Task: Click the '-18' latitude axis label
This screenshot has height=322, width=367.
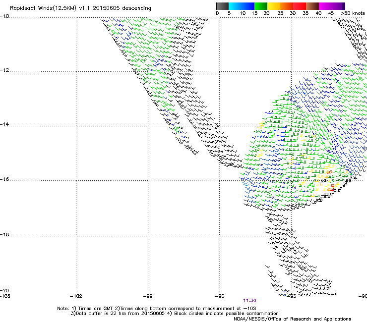Action: coord(4,234)
